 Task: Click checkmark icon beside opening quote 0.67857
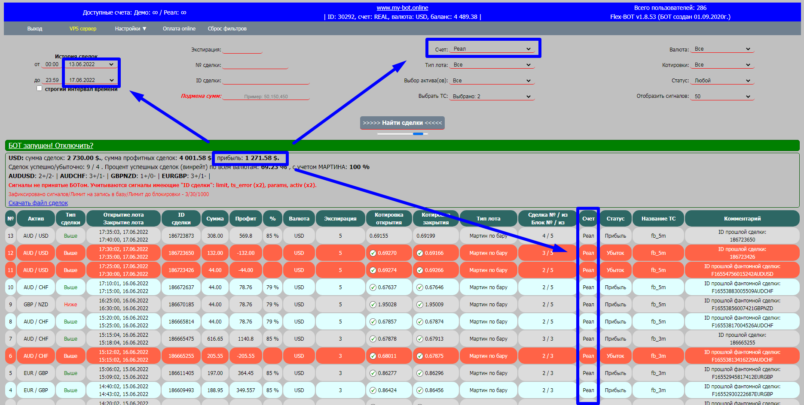[373, 322]
